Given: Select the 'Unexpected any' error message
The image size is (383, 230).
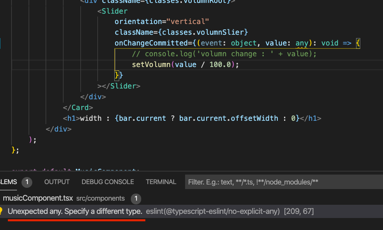Looking at the screenshot, I should click(x=75, y=211).
